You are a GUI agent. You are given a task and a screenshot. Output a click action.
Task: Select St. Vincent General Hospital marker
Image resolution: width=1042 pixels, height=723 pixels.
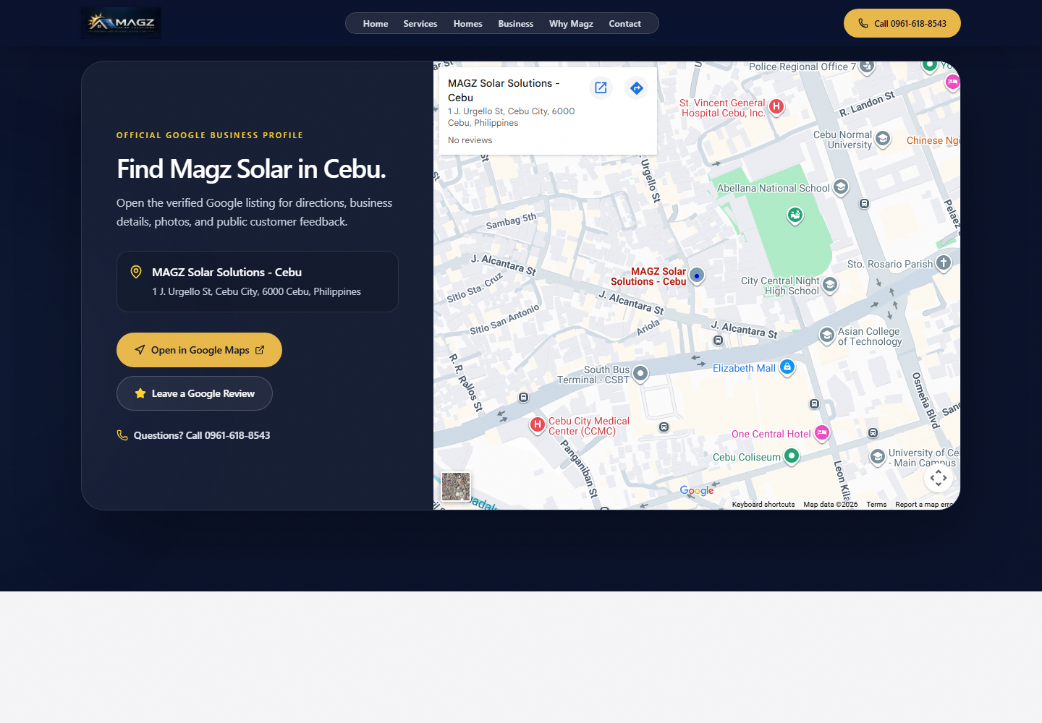(776, 106)
